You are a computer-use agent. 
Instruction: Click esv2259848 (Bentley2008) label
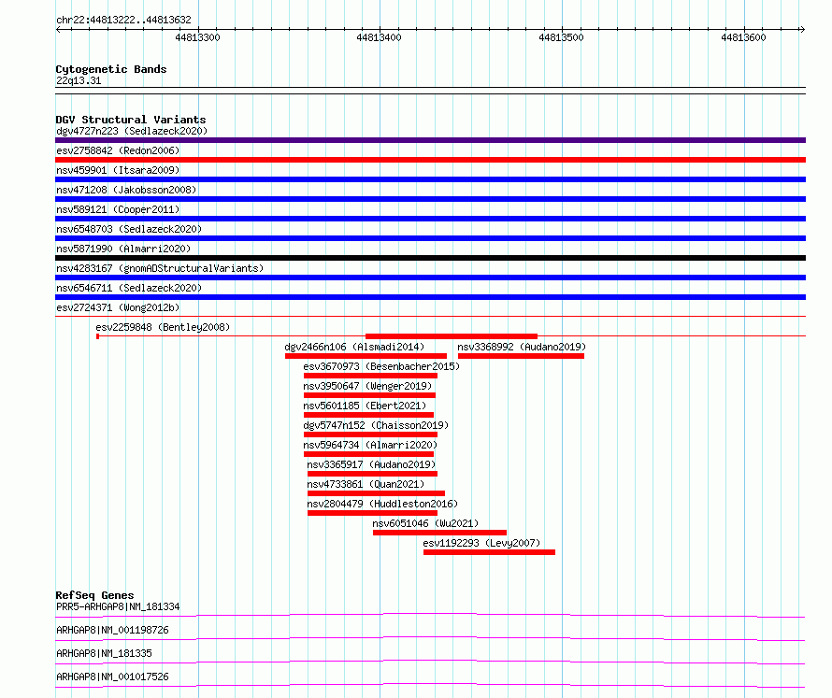(163, 327)
